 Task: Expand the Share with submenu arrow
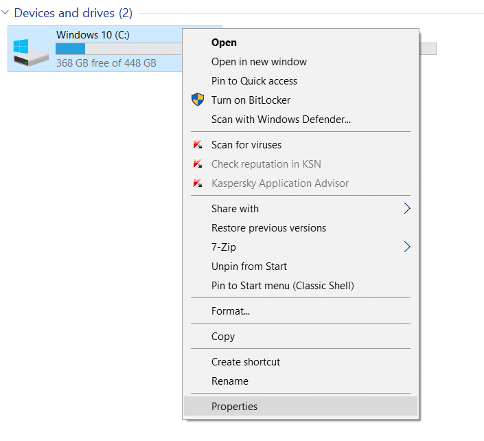pyautogui.click(x=407, y=208)
